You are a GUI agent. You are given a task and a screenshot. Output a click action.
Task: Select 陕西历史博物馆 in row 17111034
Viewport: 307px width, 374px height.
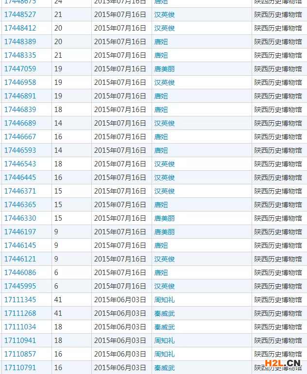click(278, 327)
